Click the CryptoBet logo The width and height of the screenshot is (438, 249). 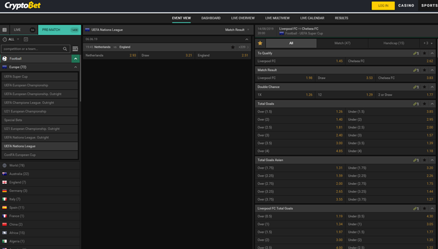point(23,5)
